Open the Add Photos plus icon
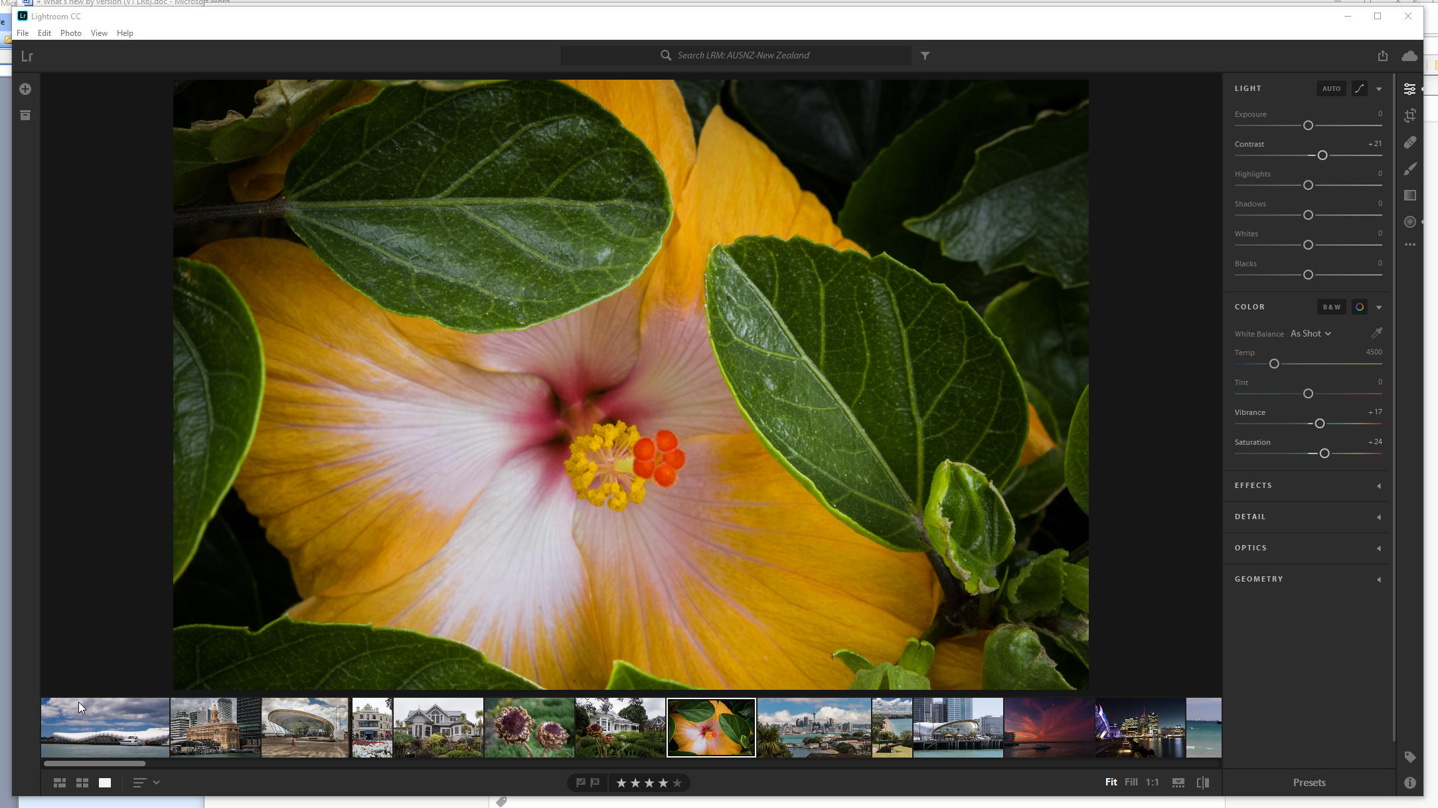Screen dimensions: 1438x808 pyautogui.click(x=25, y=89)
